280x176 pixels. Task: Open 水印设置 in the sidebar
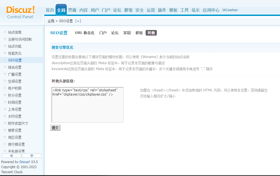point(15,116)
